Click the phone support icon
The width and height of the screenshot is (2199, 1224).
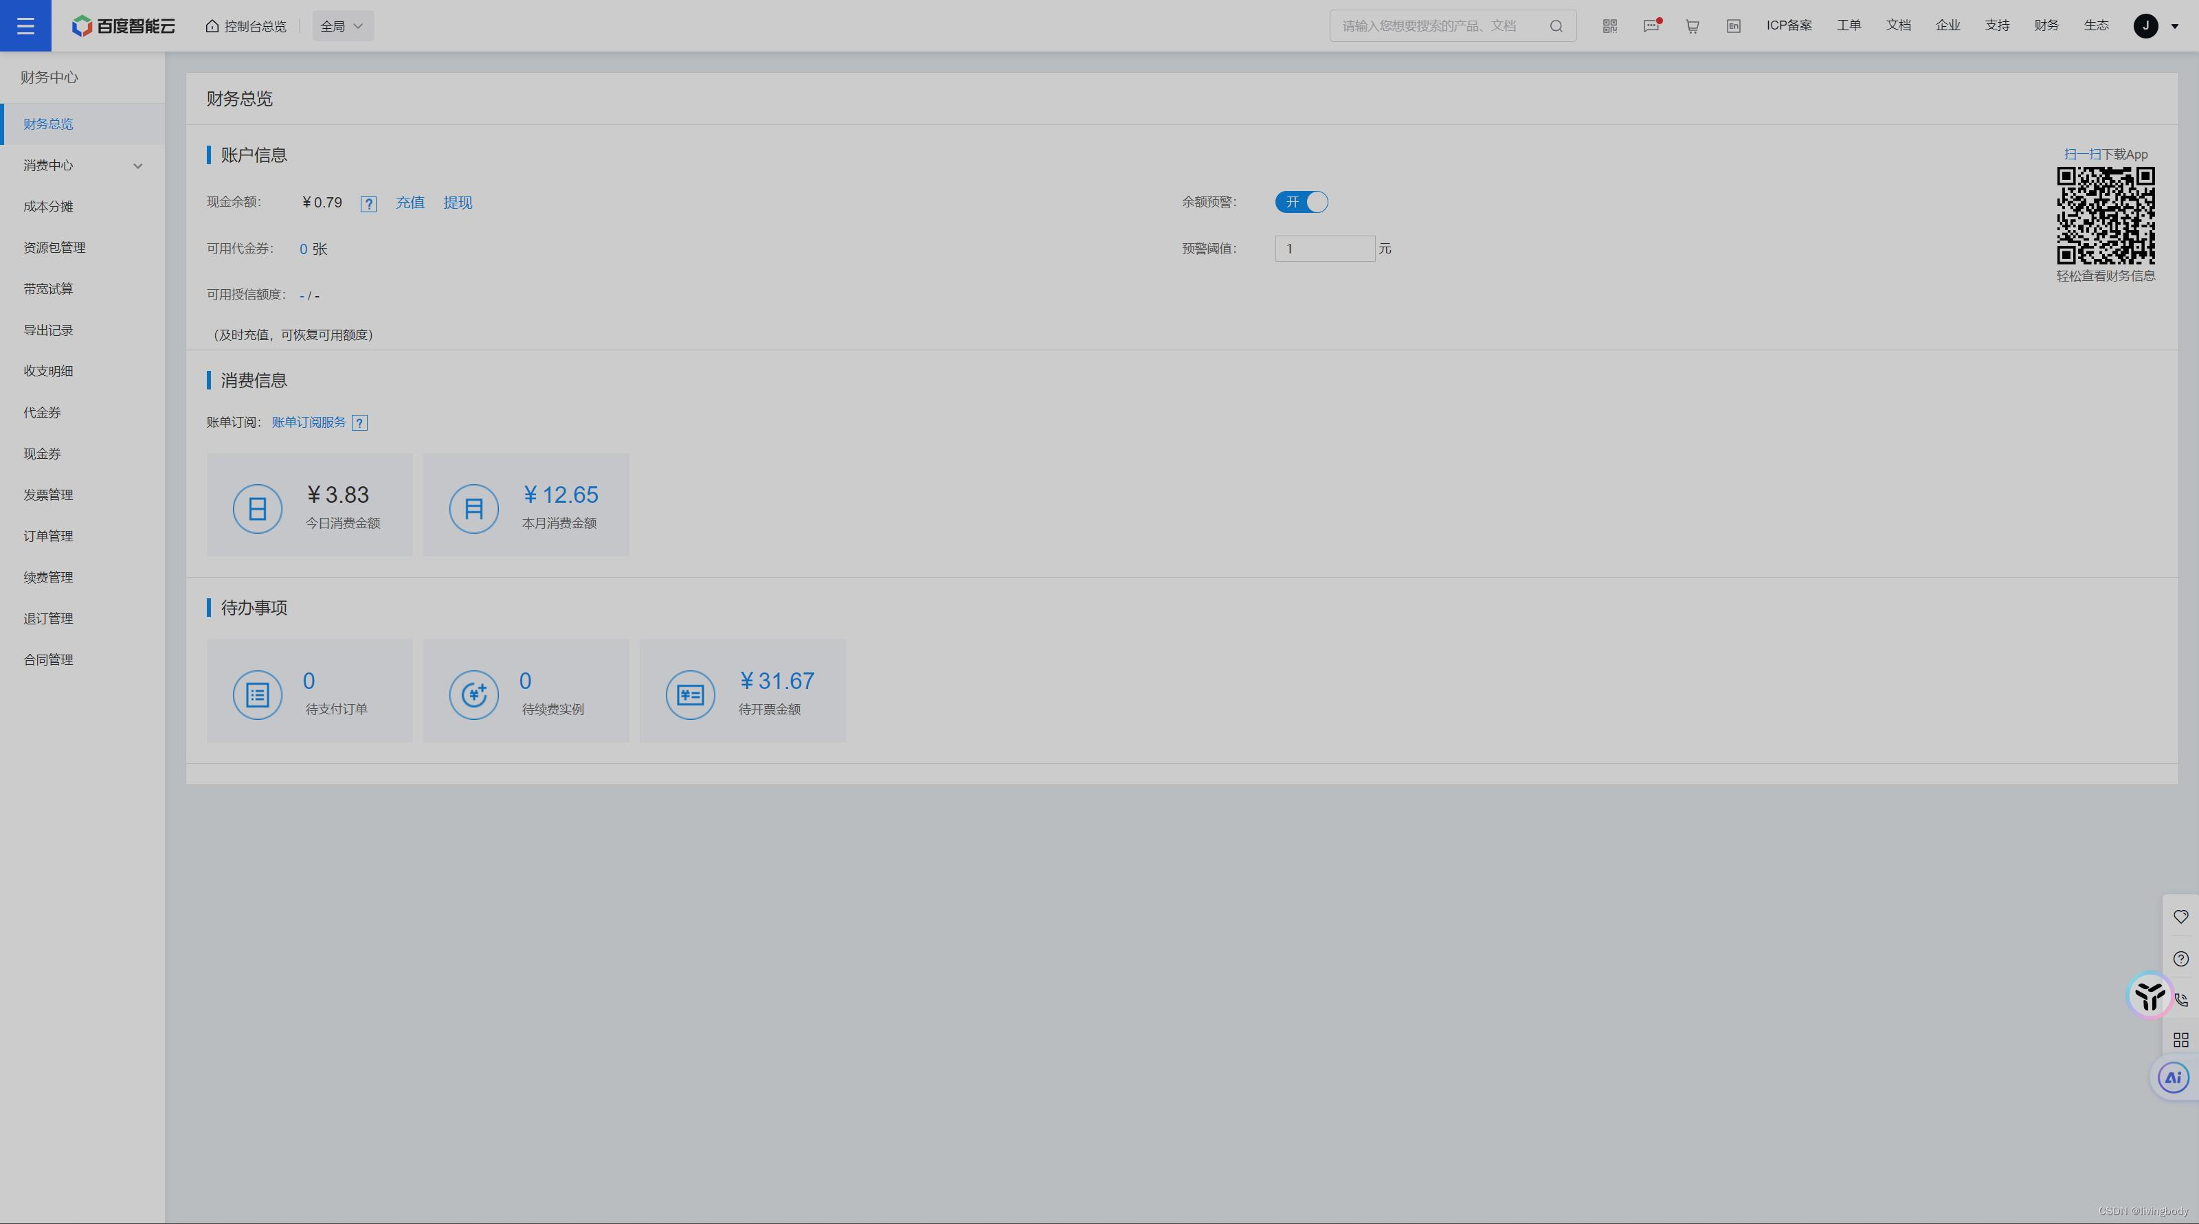pos(2181,999)
